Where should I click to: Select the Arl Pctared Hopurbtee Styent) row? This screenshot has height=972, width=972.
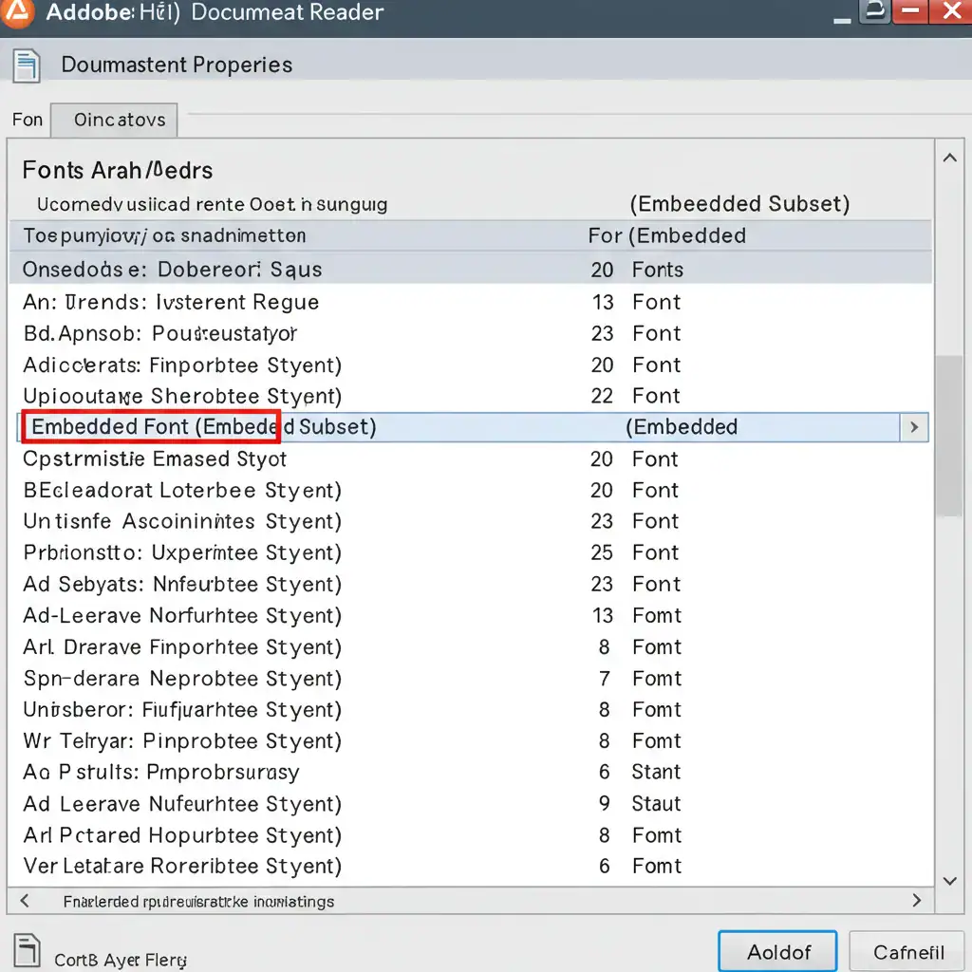pos(471,835)
